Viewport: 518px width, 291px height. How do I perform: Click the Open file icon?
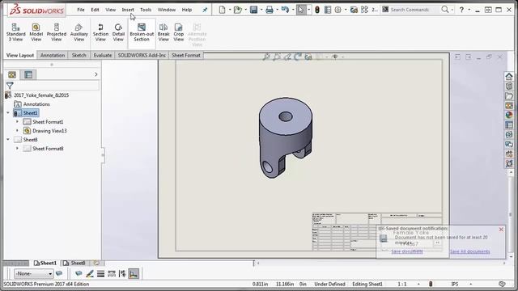237,10
